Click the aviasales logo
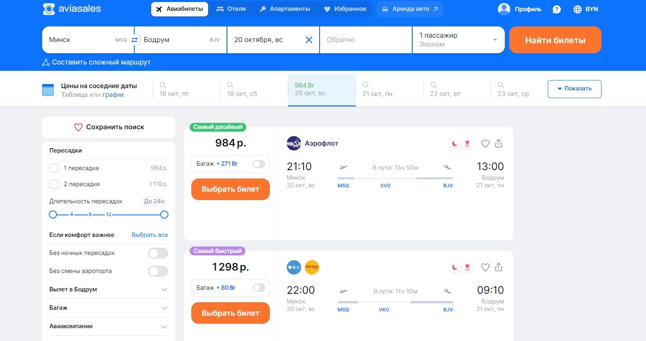The image size is (646, 341). [72, 9]
